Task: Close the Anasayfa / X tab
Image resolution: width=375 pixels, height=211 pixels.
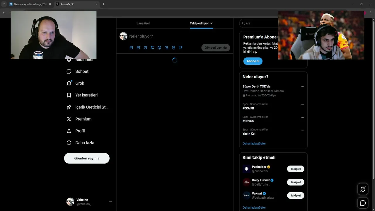Action: coord(96,4)
